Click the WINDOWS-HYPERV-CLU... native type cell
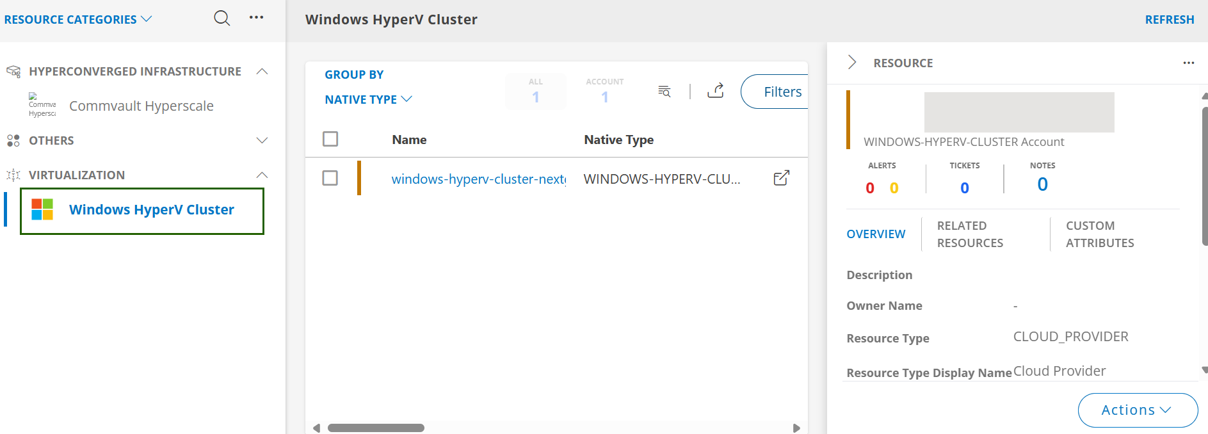 tap(662, 179)
